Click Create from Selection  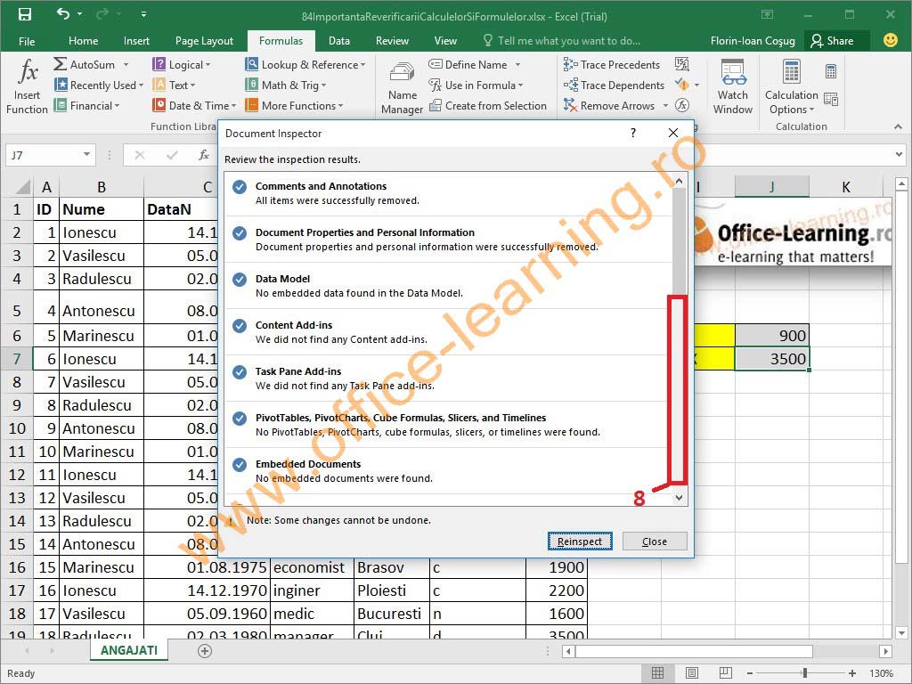click(487, 105)
